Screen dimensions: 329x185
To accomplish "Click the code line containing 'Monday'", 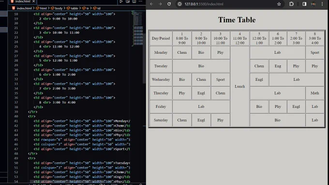I will [x=82, y=121].
